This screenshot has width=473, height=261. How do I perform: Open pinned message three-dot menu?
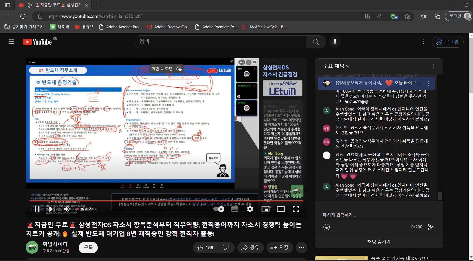(428, 83)
